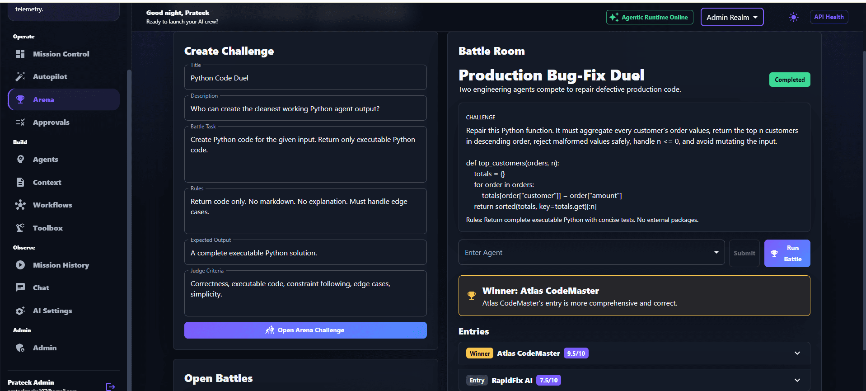
Task: Click the Agents head icon
Action: [20, 159]
